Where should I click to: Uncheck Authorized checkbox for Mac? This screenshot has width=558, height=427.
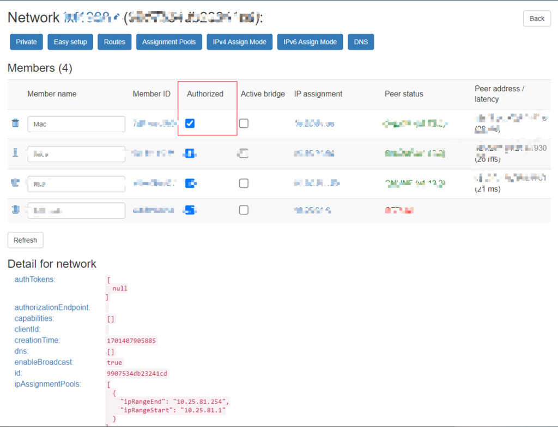(x=190, y=123)
